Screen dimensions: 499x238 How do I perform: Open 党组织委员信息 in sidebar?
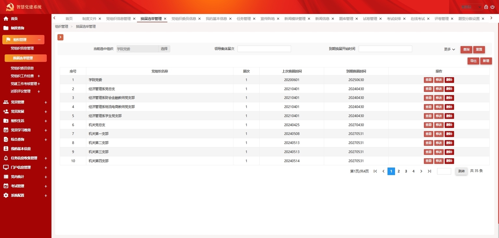point(22,68)
